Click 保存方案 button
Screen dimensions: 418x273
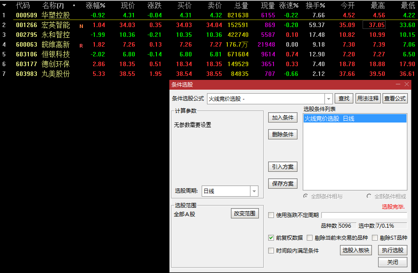282,184
